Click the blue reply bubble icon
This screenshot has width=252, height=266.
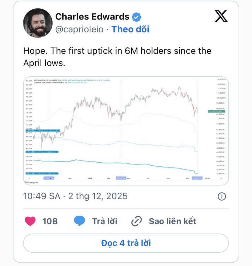80,221
